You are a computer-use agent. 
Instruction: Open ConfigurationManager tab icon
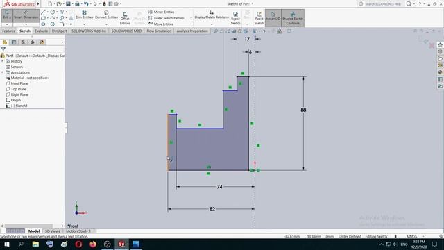point(23,42)
